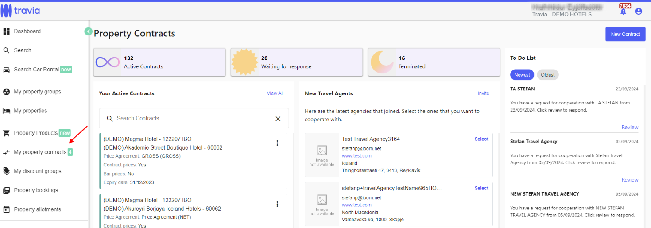Switch To Do List to Oldest

click(548, 75)
